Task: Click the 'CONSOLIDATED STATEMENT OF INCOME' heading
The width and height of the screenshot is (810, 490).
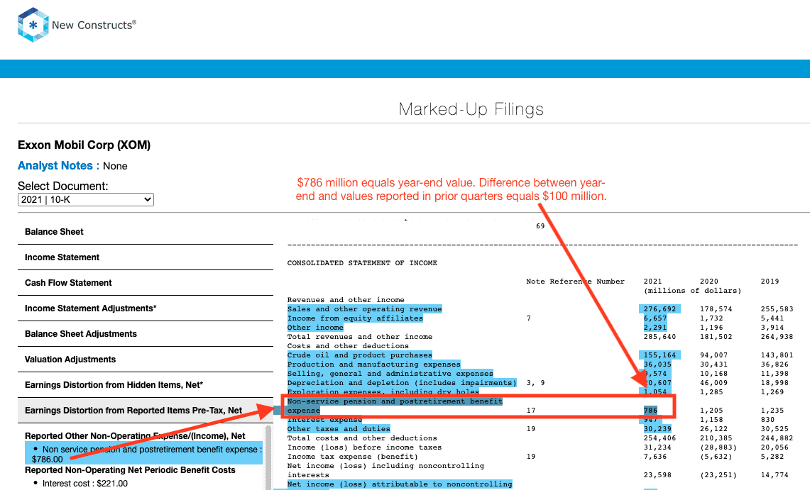Action: 362,263
